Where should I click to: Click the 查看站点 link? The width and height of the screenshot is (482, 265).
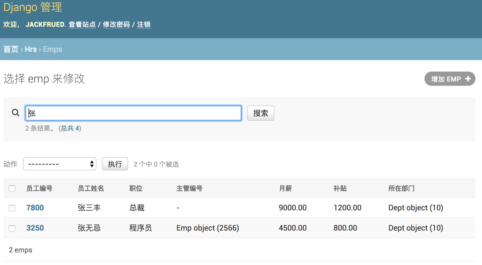pyautogui.click(x=82, y=25)
